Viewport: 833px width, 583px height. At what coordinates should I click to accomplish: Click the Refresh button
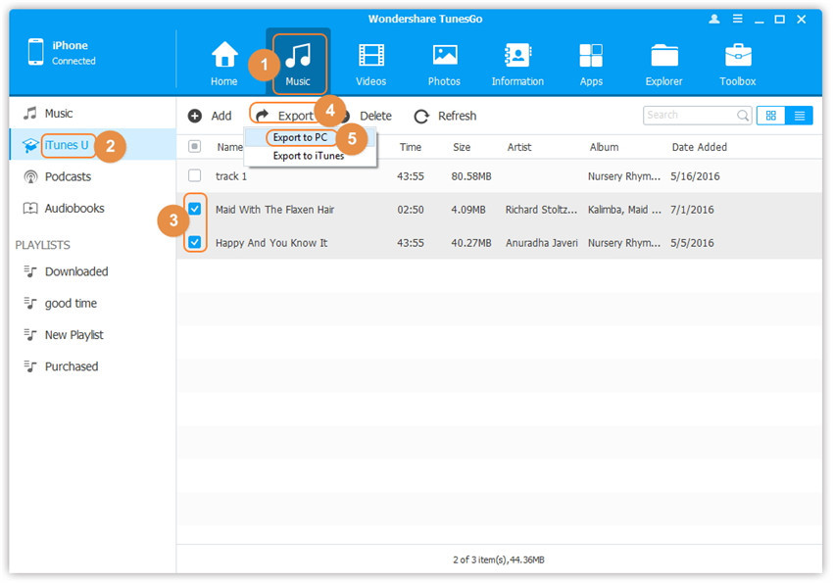click(x=445, y=116)
